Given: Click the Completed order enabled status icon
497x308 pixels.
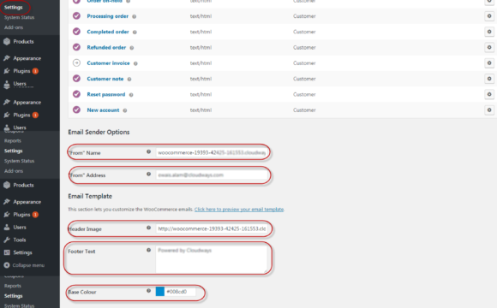Looking at the screenshot, I should coord(76,32).
